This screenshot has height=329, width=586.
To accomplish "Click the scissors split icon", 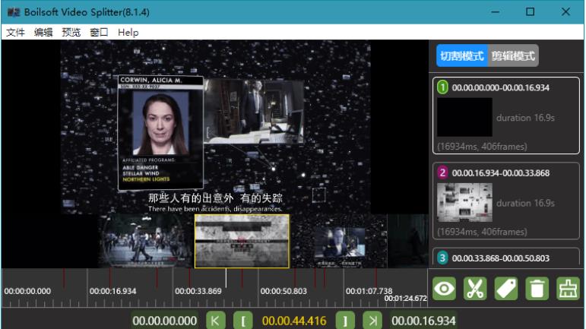I will 475,289.
